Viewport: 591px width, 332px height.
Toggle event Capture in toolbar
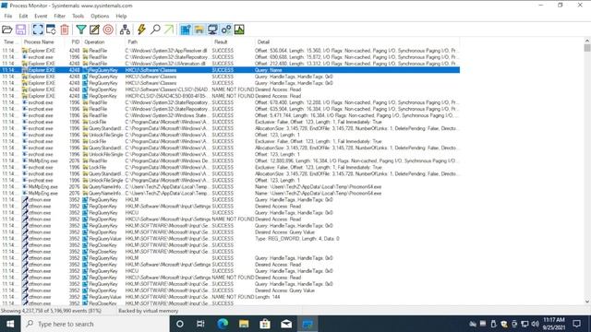point(38,30)
